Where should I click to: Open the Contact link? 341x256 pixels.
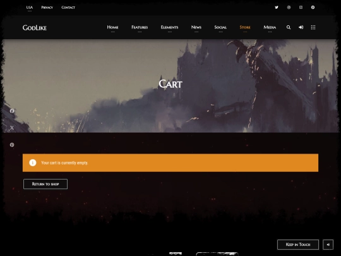[68, 8]
